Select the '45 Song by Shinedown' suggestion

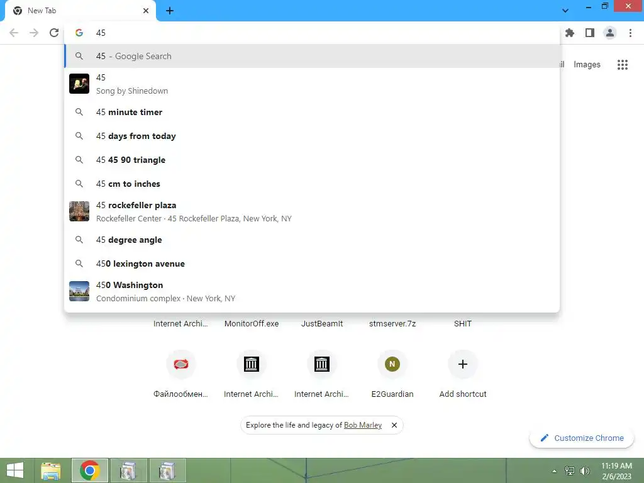point(312,84)
